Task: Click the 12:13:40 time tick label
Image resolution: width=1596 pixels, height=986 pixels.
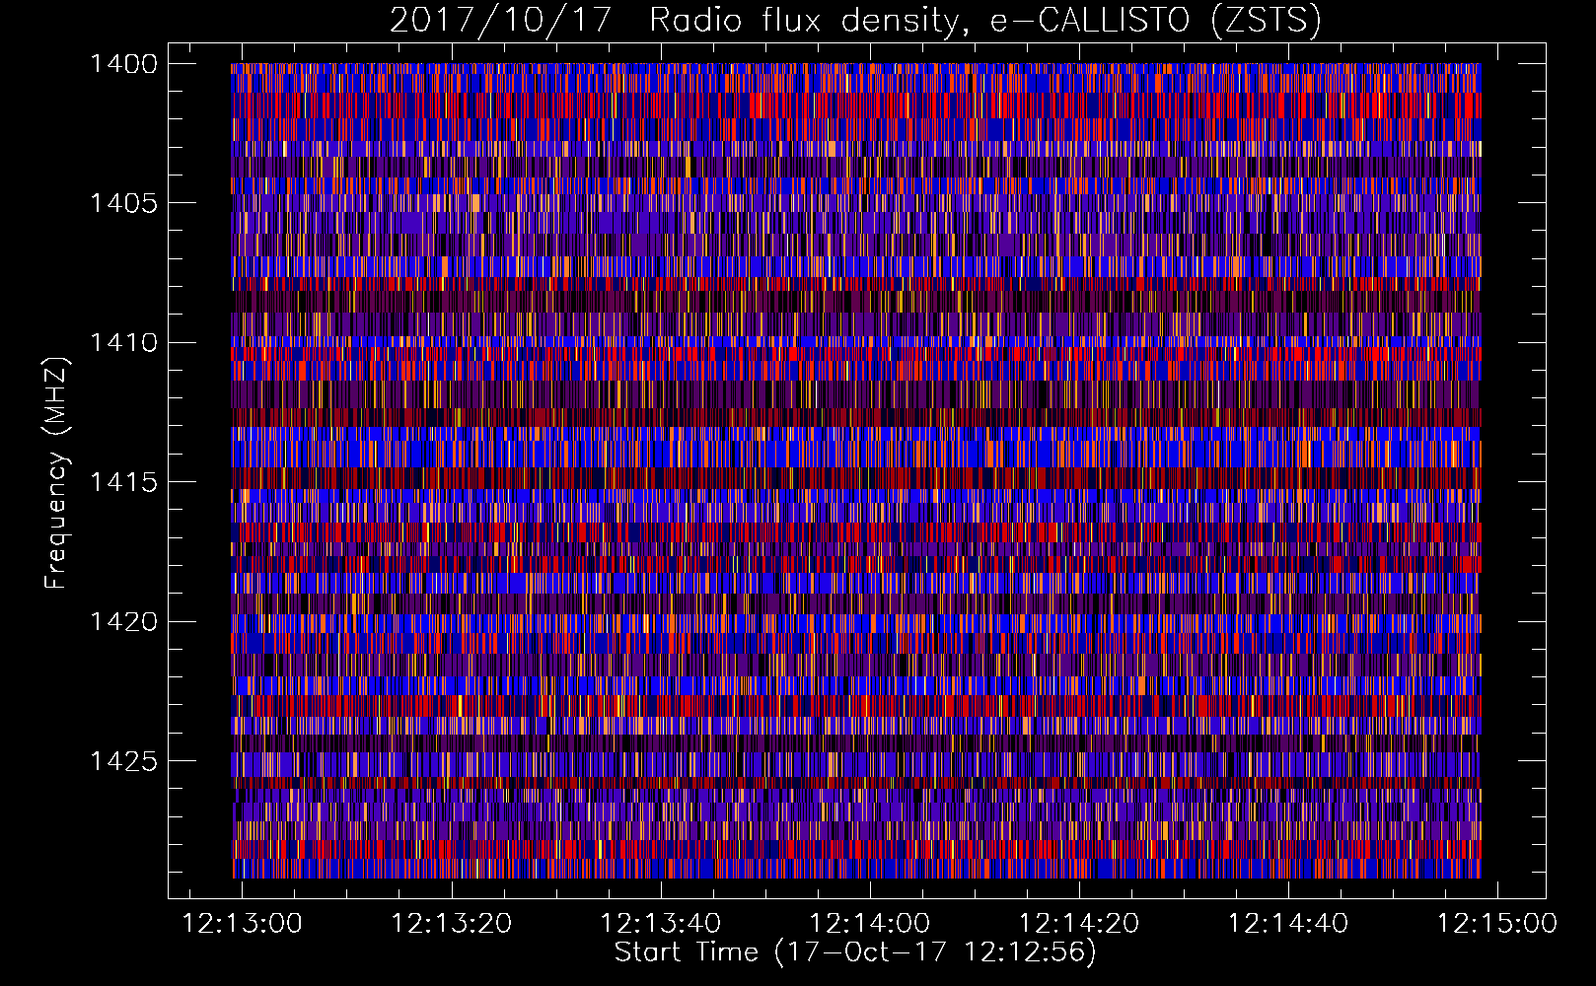Action: pyautogui.click(x=661, y=924)
